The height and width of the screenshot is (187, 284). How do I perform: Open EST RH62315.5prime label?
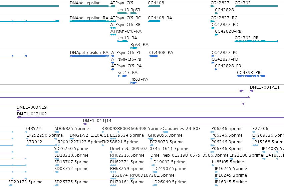pyautogui.click(x=127, y=156)
